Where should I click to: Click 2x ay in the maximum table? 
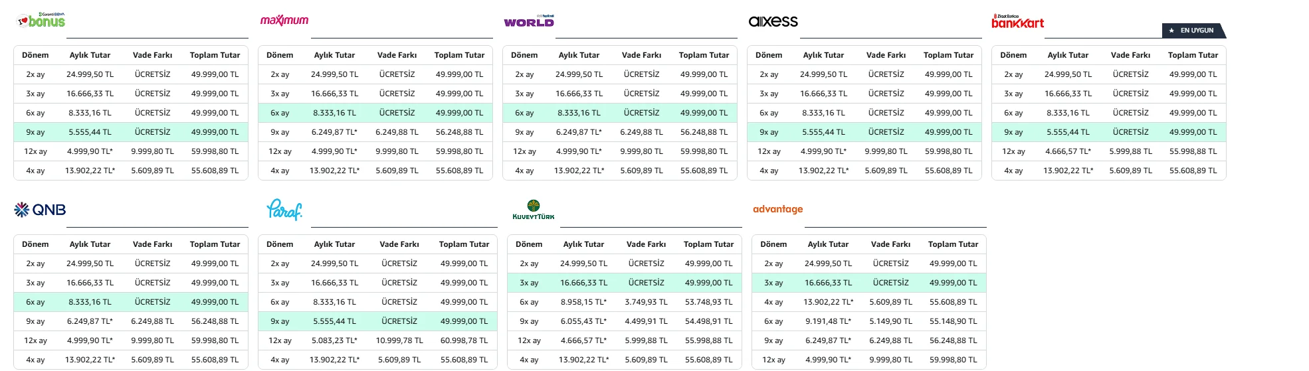280,74
